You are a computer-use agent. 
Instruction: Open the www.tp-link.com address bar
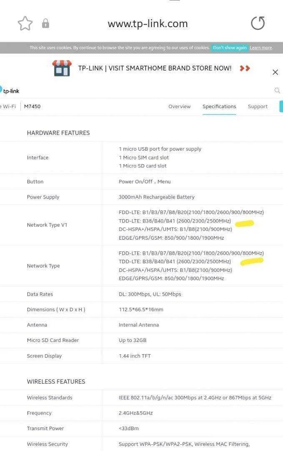tap(148, 23)
